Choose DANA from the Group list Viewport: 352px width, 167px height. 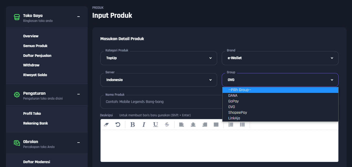(280, 95)
